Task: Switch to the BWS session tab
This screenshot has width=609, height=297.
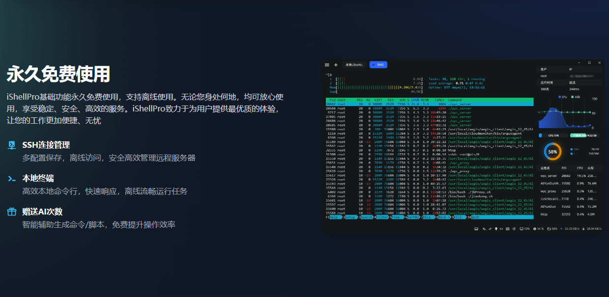Action: coord(378,65)
